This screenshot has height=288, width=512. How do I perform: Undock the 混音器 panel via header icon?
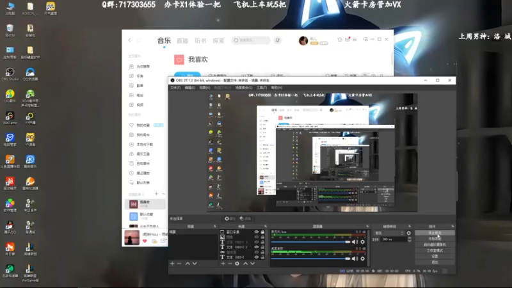(x=367, y=227)
